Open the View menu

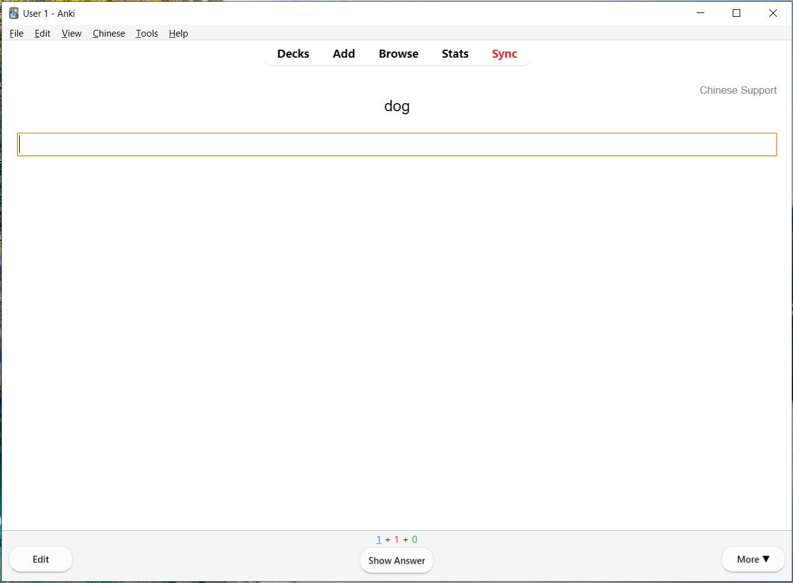(71, 34)
